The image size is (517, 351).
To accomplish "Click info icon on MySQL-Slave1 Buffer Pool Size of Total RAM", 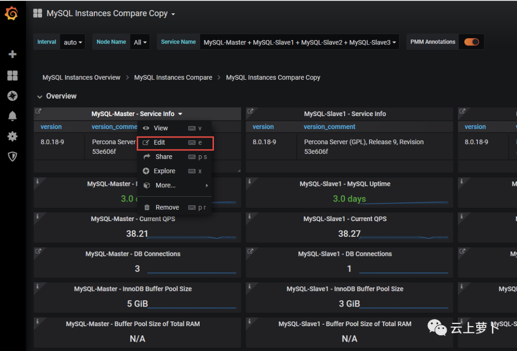I will pyautogui.click(x=249, y=321).
